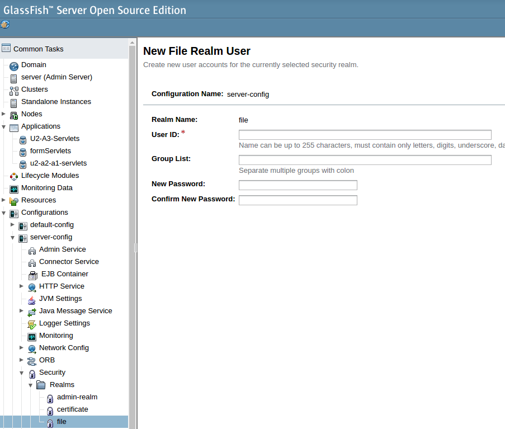Click the Clusters icon in sidebar
The height and width of the screenshot is (429, 505).
pyautogui.click(x=14, y=91)
